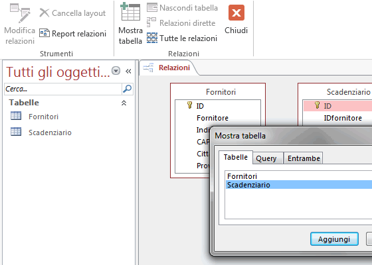Click the Relazioni ribbon group label

[x=183, y=54]
